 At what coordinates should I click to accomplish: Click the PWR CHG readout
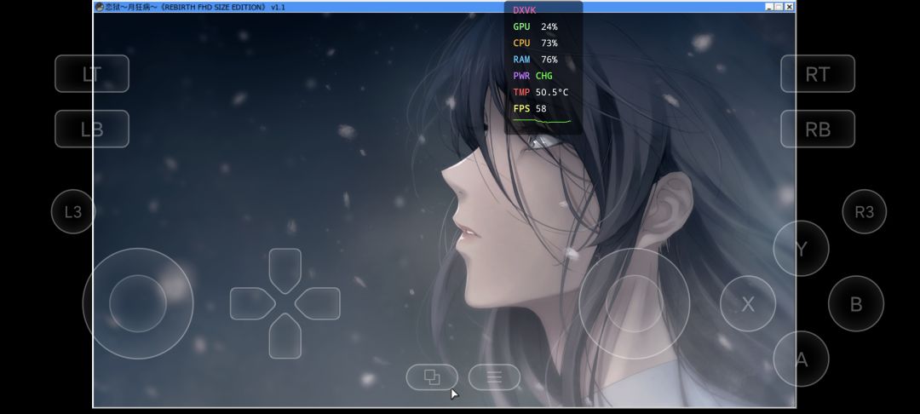coord(532,76)
